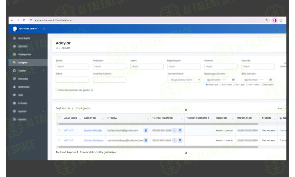Open E-Posta in the sidebar
The width and height of the screenshot is (295, 177).
(x=23, y=103)
